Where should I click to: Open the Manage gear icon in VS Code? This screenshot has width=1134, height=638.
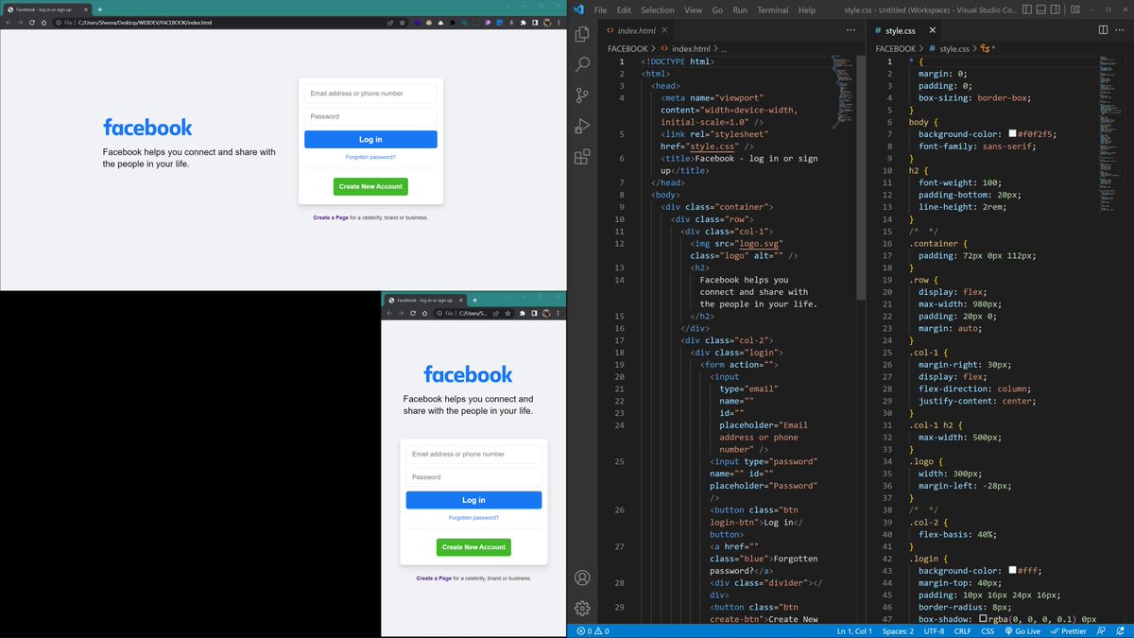point(582,608)
